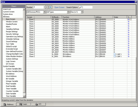Select Float Variable in Object list

11,84
